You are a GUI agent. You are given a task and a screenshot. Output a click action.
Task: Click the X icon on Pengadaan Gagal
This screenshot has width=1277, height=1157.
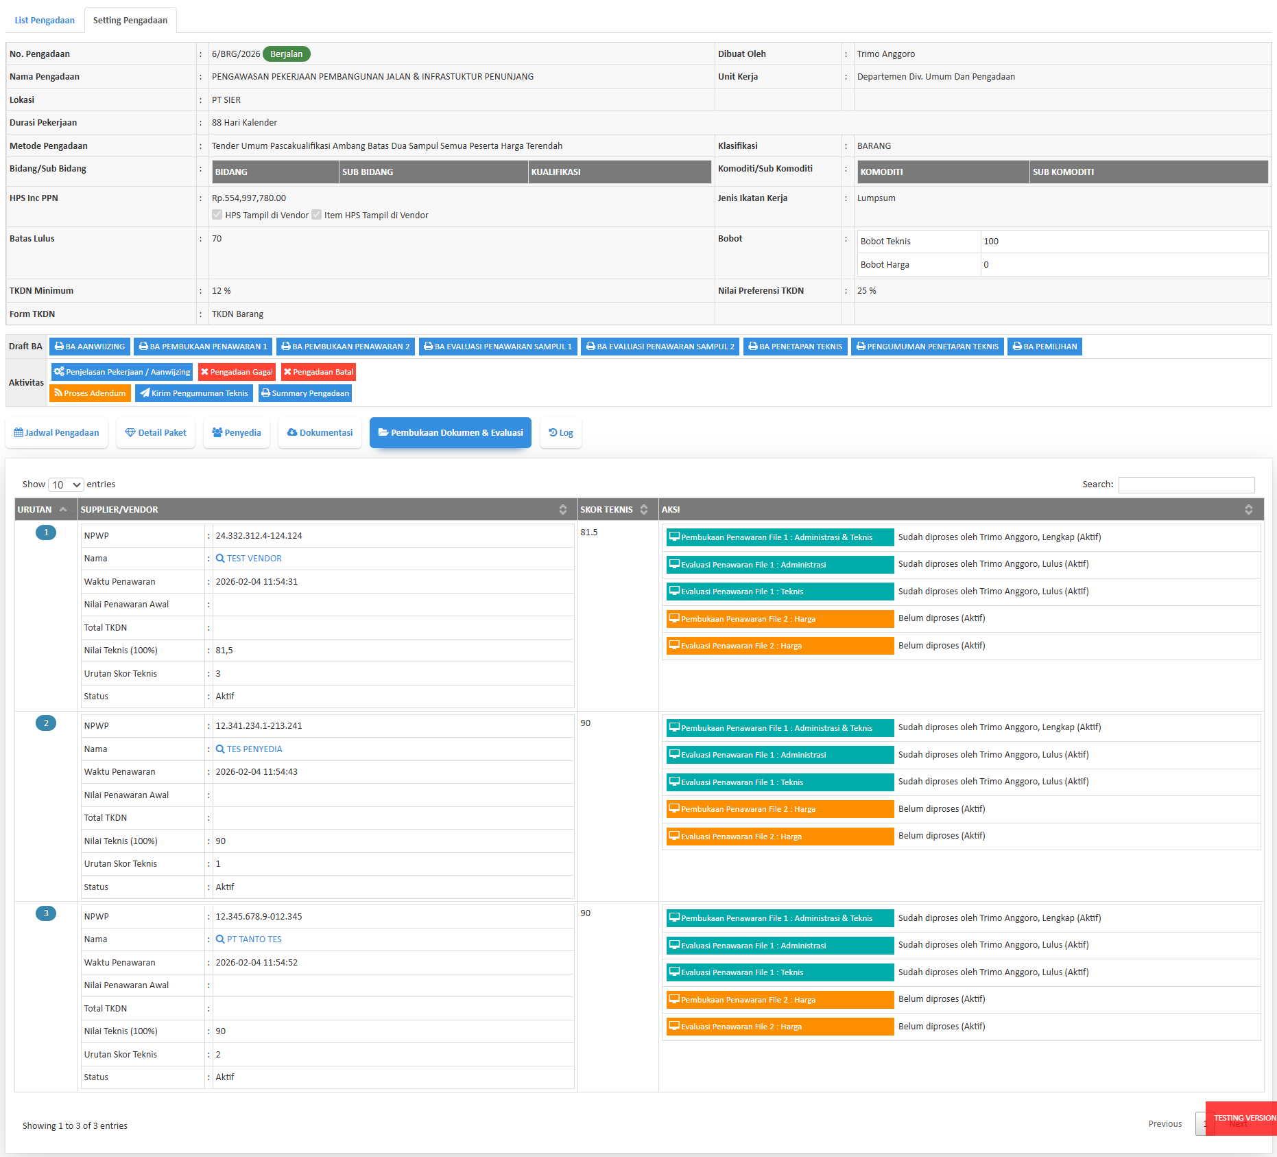coord(204,372)
